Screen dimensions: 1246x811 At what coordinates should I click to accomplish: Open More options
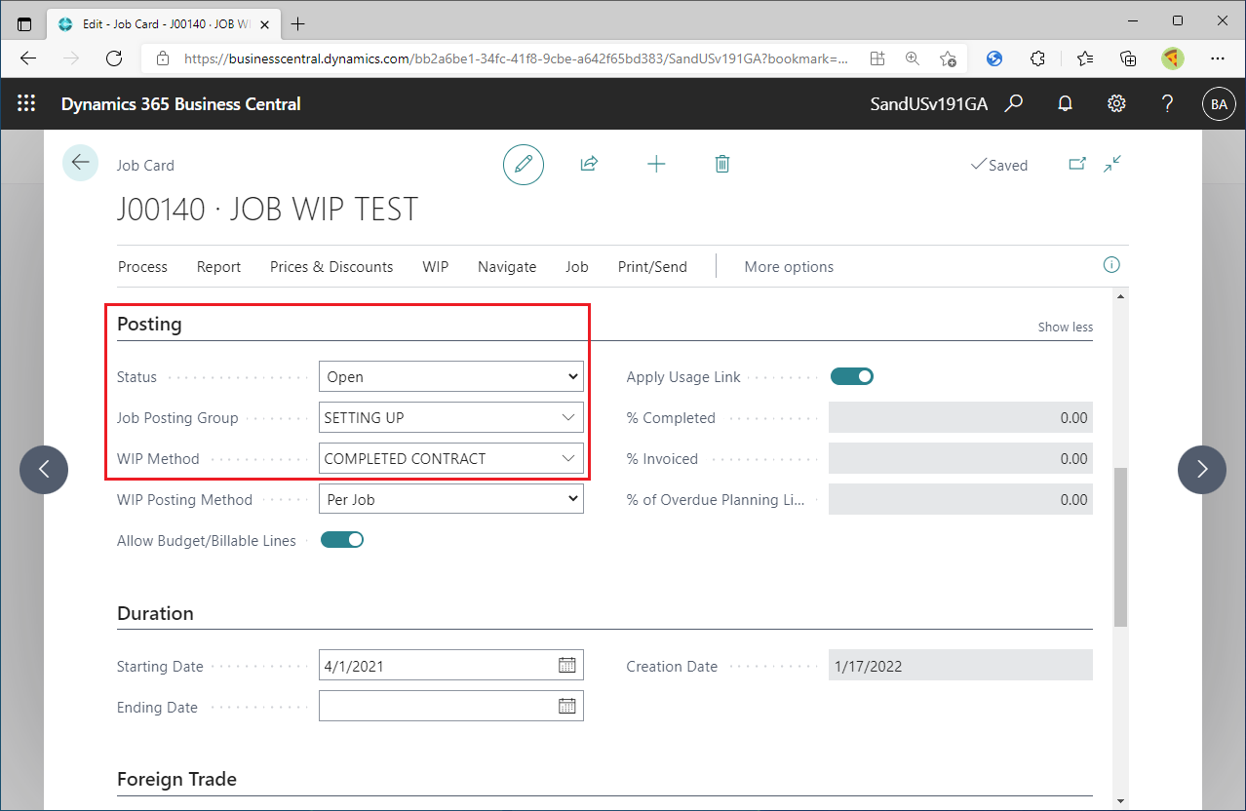pos(788,266)
